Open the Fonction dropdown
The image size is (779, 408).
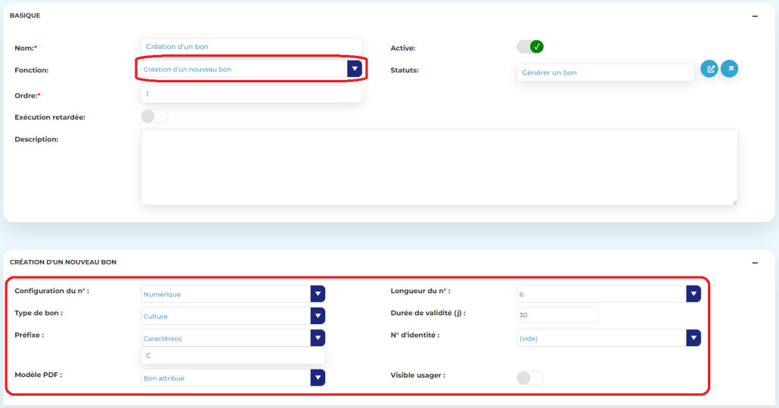click(x=354, y=69)
